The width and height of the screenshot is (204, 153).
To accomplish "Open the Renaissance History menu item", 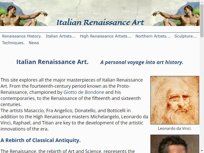I will coord(22,36).
